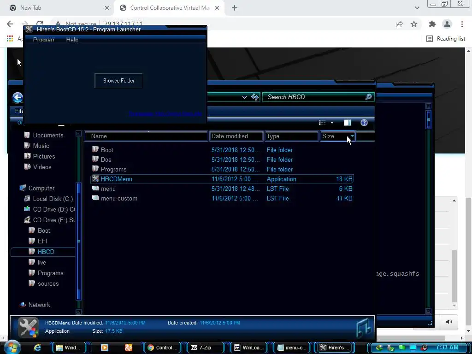The height and width of the screenshot is (354, 472).
Task: Open the view options dropdown arrow
Action: (x=332, y=123)
